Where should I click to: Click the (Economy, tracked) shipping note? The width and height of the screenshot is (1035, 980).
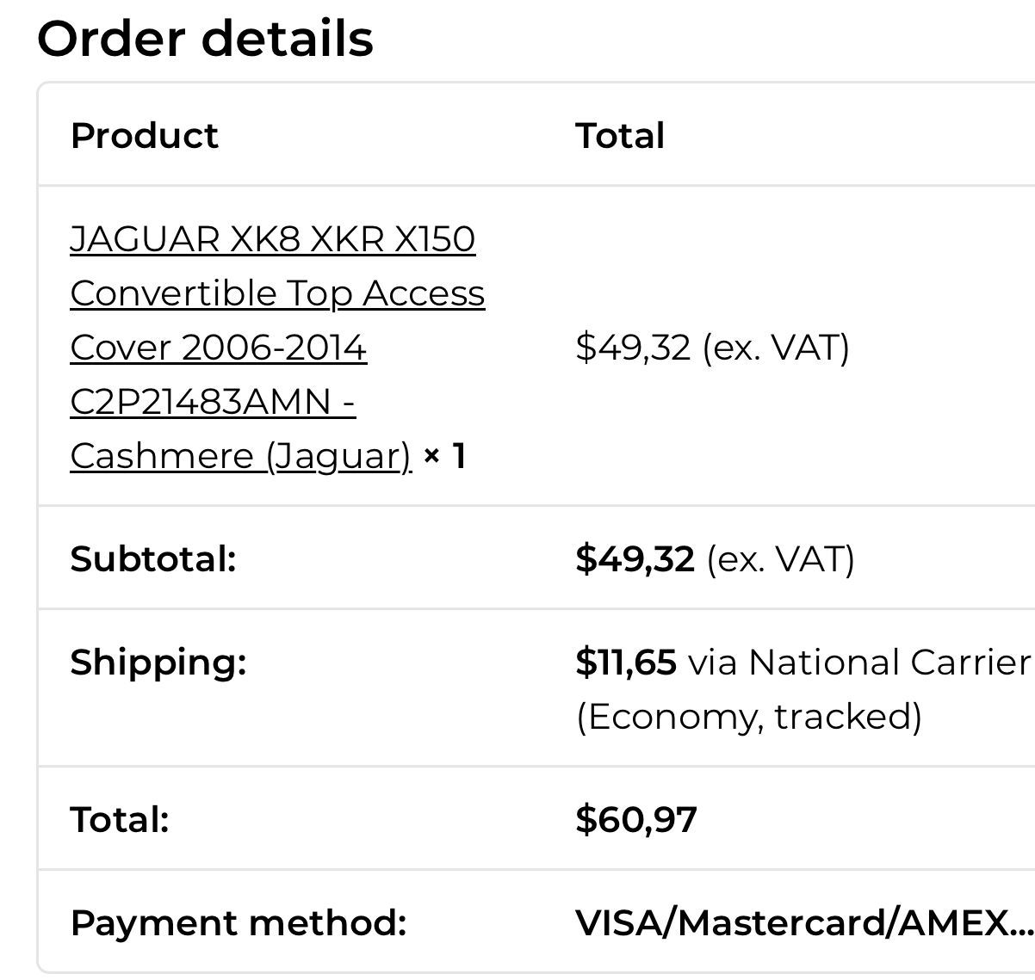tap(748, 716)
